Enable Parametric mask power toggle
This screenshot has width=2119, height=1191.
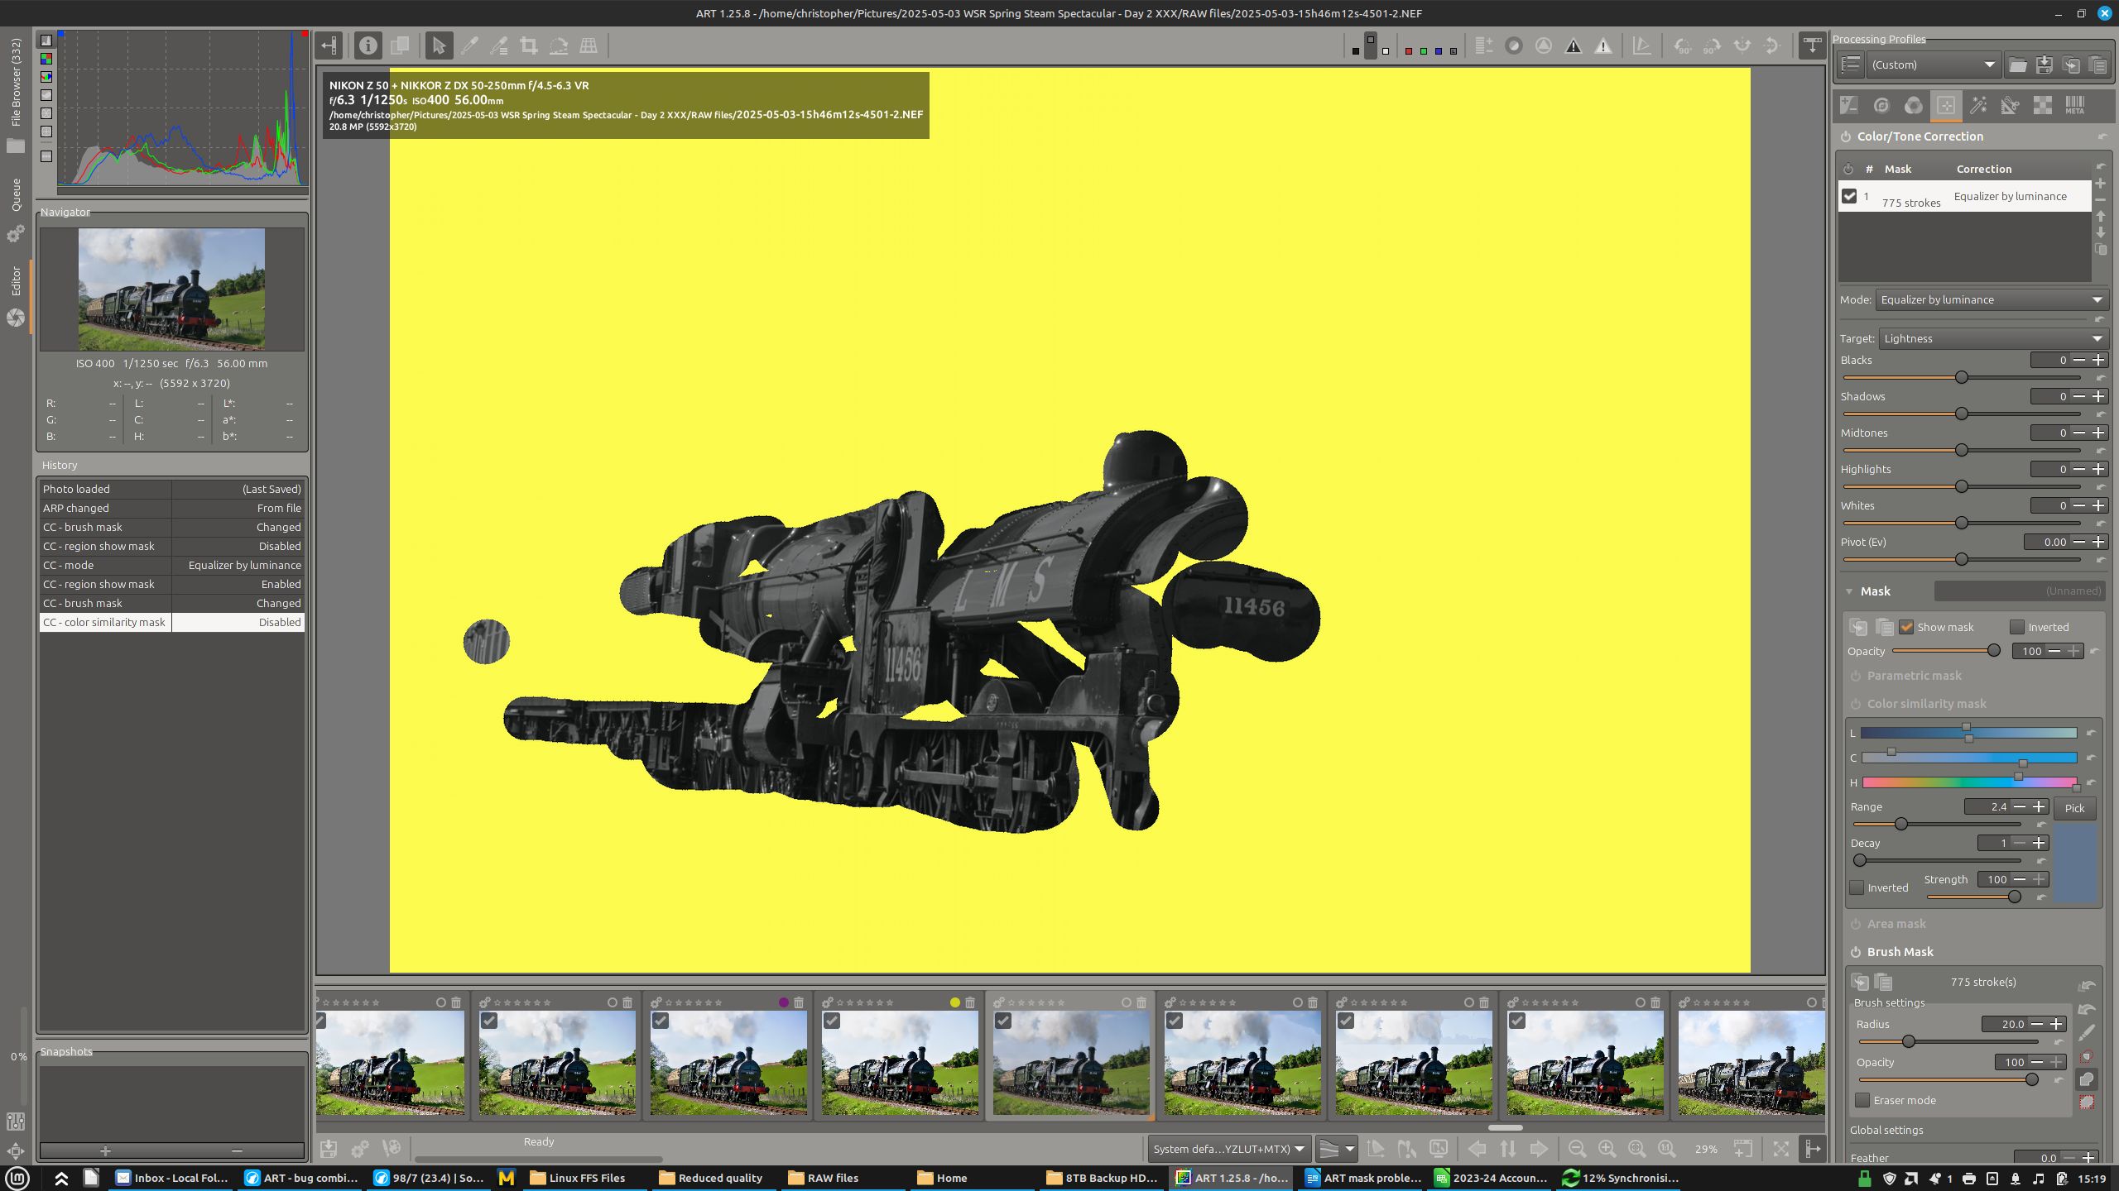tap(1855, 676)
